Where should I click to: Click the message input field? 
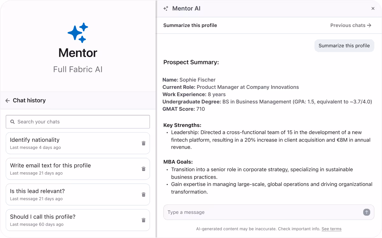click(255, 212)
